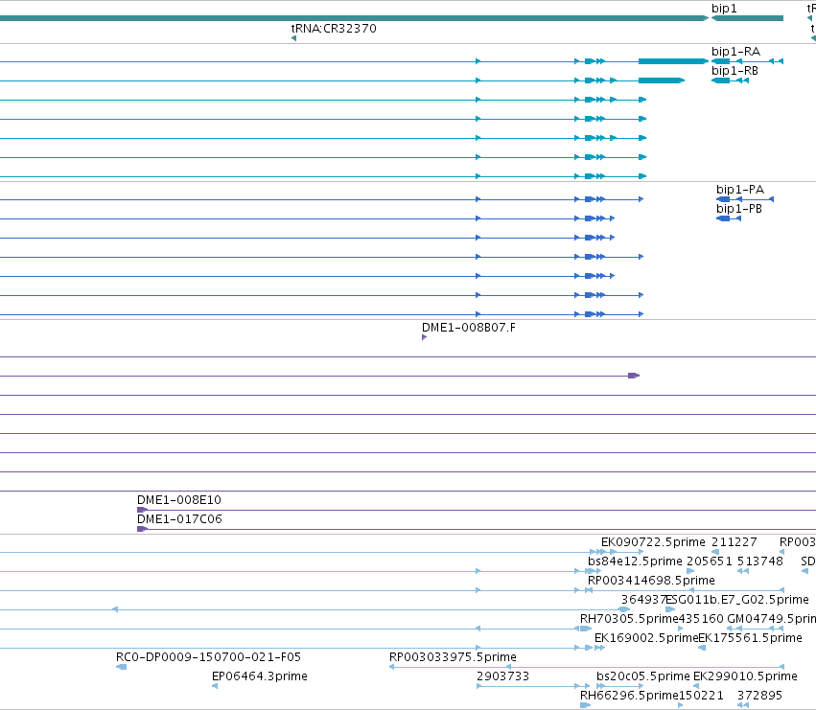Select the GM04749.5prime EST label

pos(771,619)
